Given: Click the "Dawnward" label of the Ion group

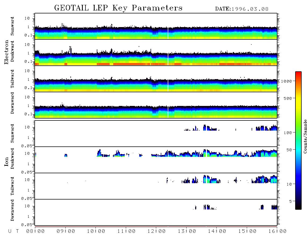Looking at the screenshot, I should pos(12,210).
